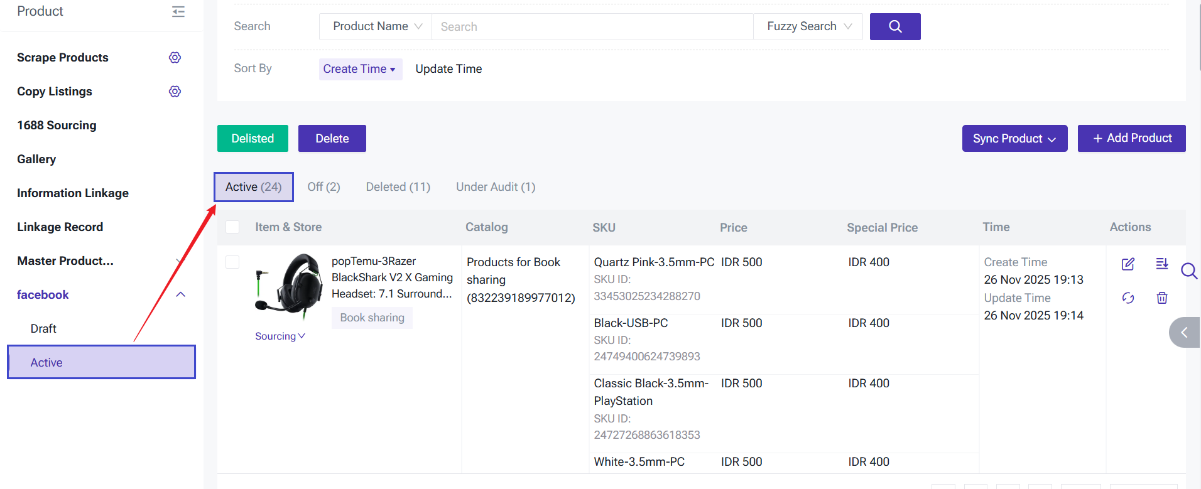Click the edit pencil icon in Actions
Screen dimensions: 1201x489
click(x=1128, y=264)
